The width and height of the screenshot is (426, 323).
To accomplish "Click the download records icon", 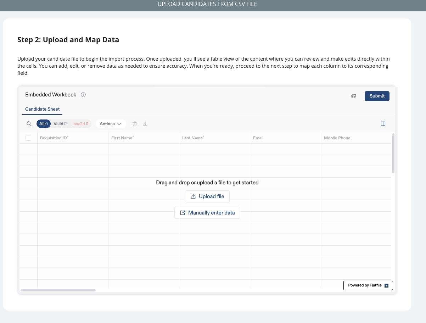I will click(145, 124).
